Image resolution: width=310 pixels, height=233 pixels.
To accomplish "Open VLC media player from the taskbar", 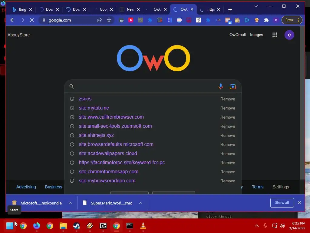I will point(143,225).
